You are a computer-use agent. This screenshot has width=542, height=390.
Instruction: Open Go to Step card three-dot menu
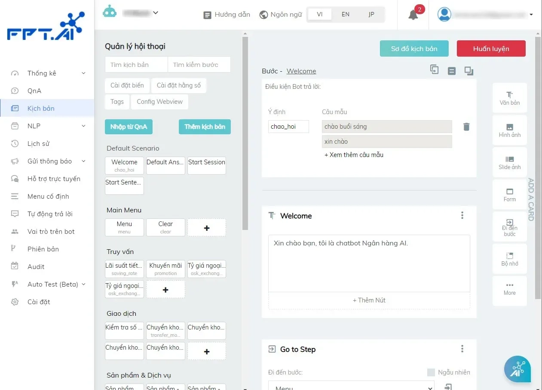(462, 349)
